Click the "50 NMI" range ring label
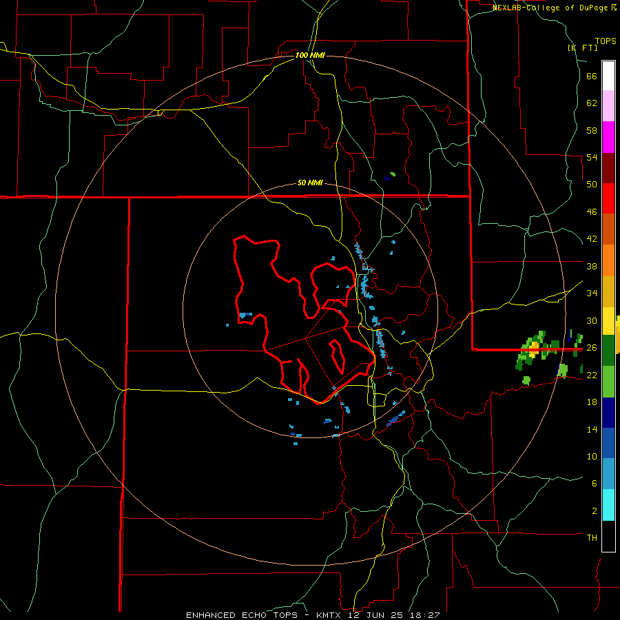 [x=310, y=183]
